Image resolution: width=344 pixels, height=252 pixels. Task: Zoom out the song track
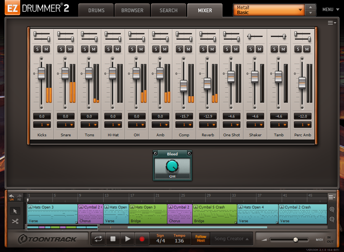tap(332, 219)
